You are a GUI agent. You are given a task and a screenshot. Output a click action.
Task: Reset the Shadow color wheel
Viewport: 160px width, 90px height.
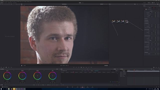coord(14,70)
